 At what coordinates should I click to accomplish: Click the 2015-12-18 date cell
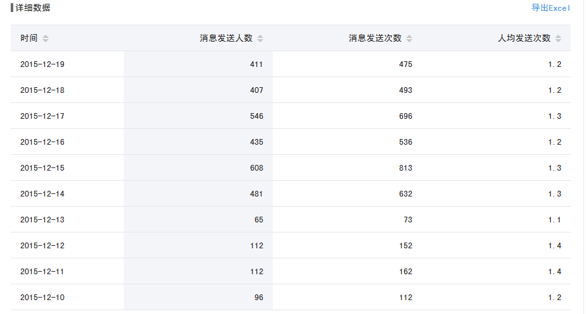click(x=42, y=90)
